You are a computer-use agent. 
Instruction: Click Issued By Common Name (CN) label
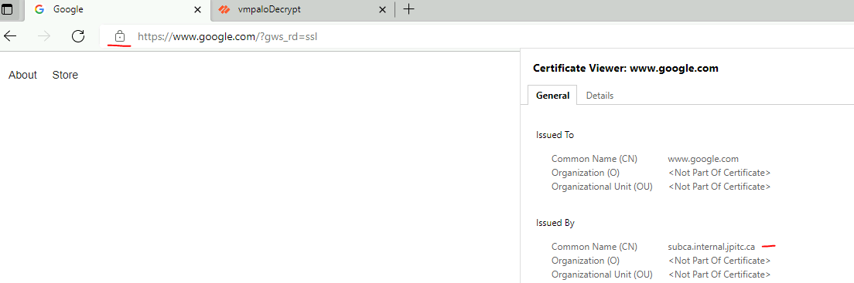pos(594,247)
